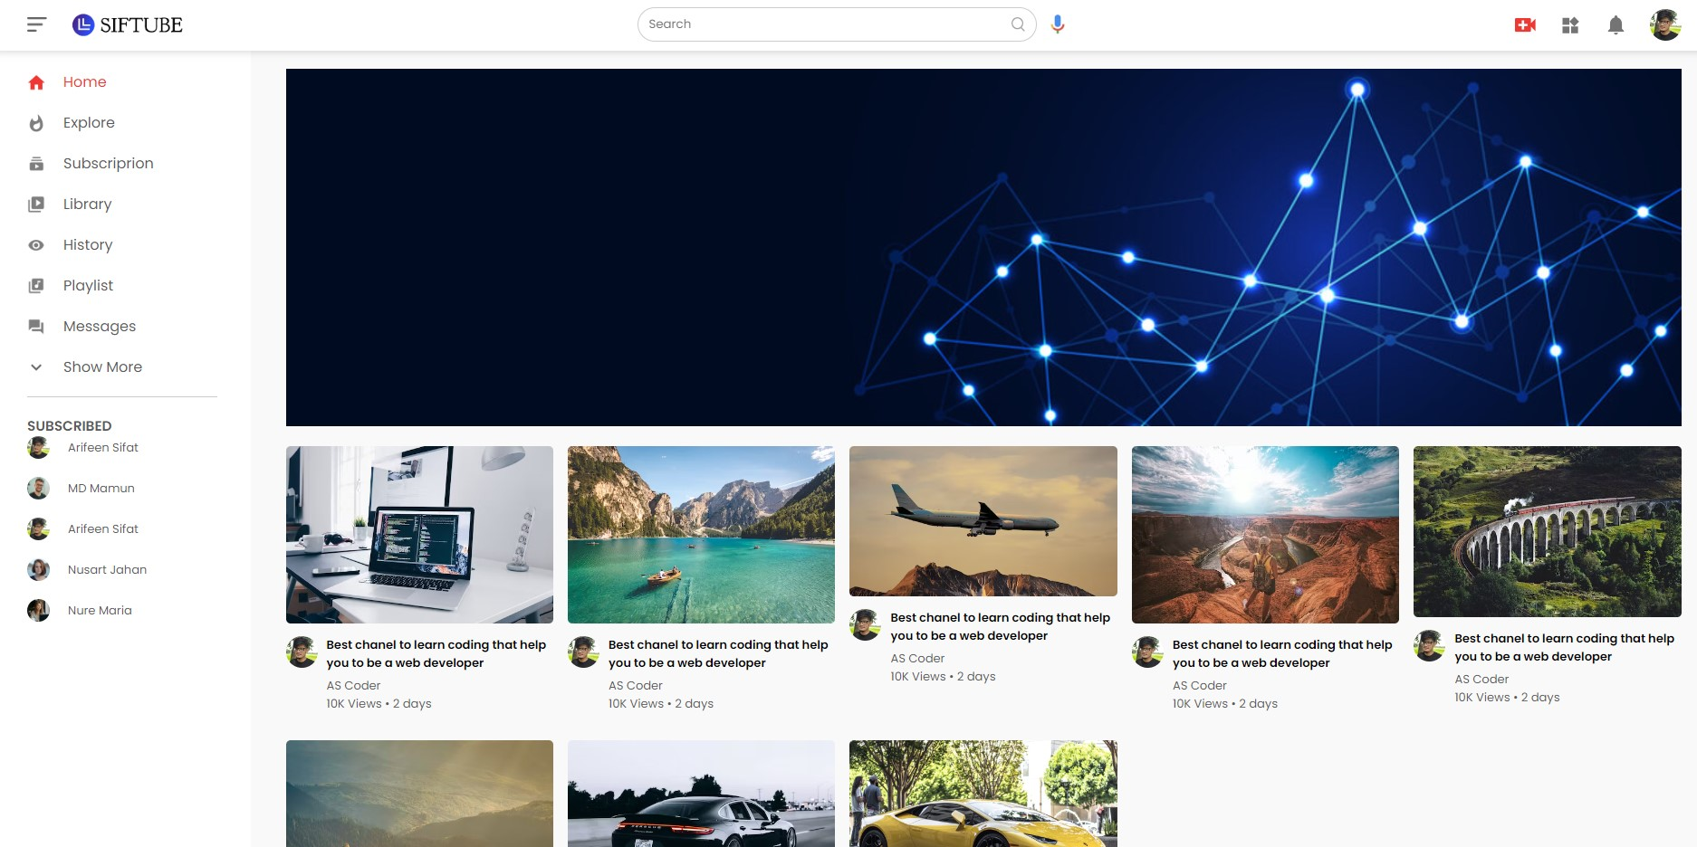
Task: Click the microphone voice search icon
Action: pos(1057,24)
